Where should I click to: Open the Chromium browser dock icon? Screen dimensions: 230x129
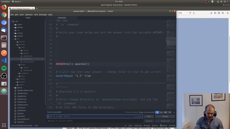(4, 22)
